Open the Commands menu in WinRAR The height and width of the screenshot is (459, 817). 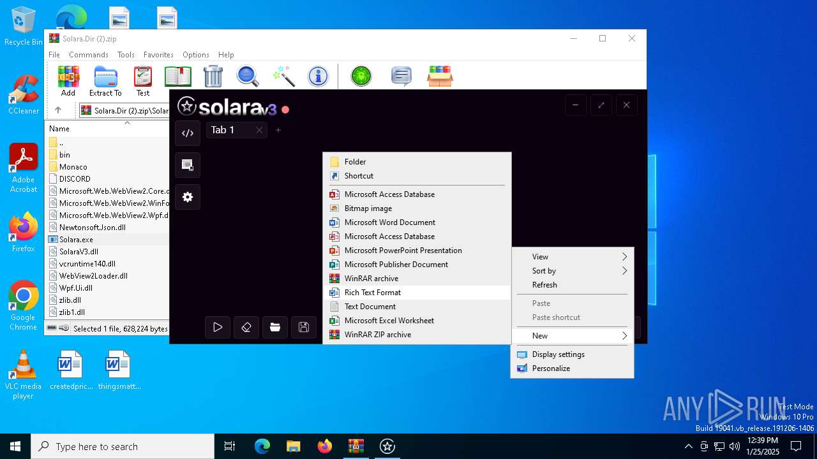point(89,55)
